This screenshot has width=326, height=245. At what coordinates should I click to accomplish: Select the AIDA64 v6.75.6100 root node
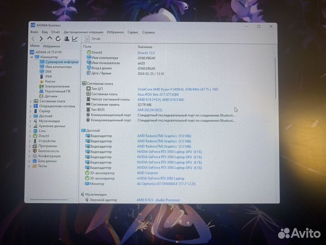click(x=46, y=52)
